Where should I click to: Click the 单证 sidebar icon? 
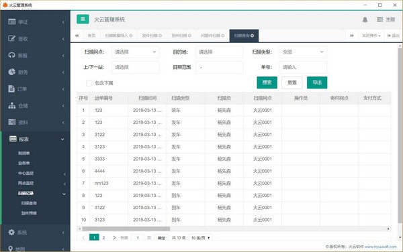12,22
